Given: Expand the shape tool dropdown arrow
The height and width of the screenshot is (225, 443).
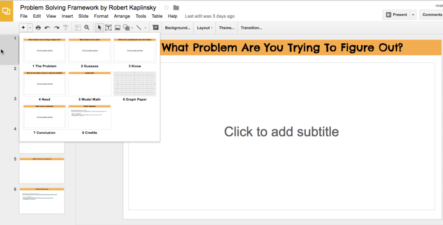Looking at the screenshot, I should [x=132, y=28].
